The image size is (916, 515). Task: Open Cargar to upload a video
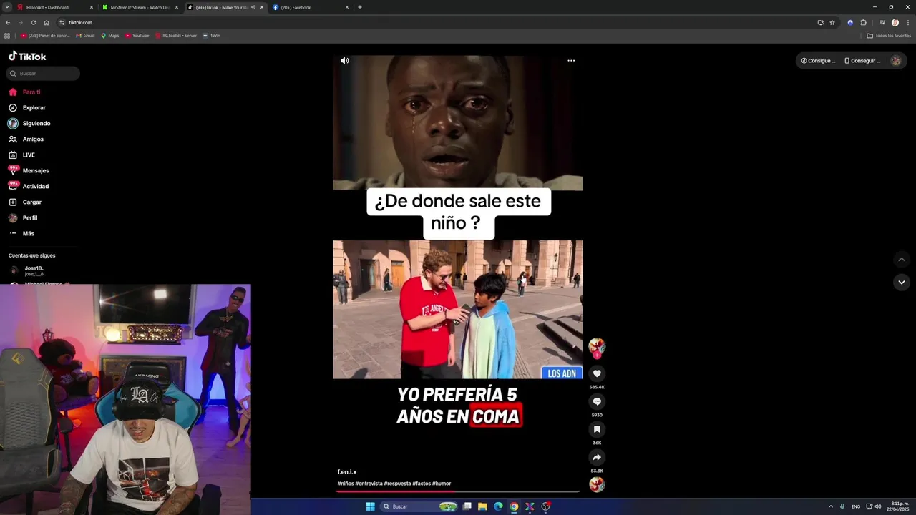pos(25,202)
